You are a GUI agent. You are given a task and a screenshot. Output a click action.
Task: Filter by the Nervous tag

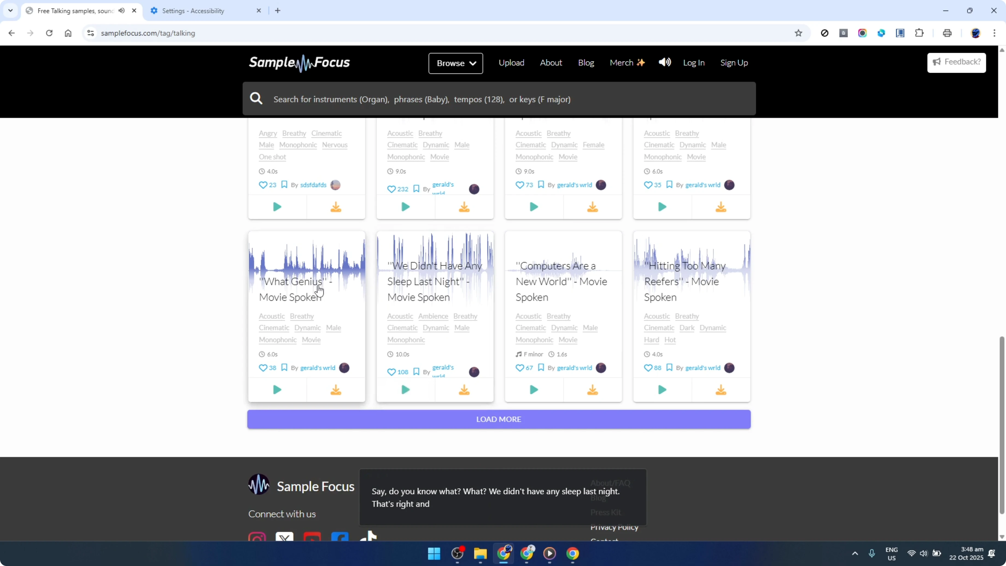335,145
